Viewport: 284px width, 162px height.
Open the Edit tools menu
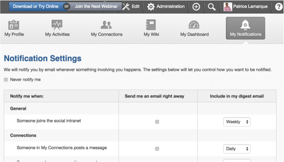tap(131, 7)
